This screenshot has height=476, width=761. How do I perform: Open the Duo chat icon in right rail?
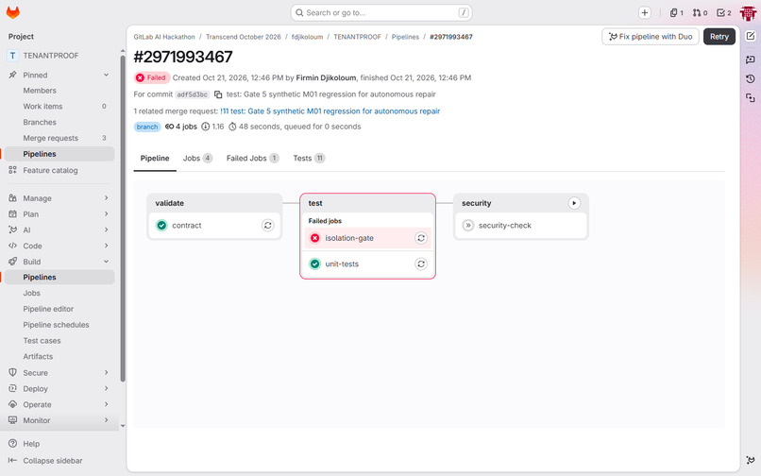click(x=751, y=59)
